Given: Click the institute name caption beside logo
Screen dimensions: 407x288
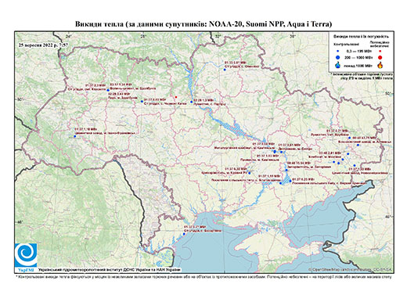Looking at the screenshot, I should pyautogui.click(x=110, y=269).
